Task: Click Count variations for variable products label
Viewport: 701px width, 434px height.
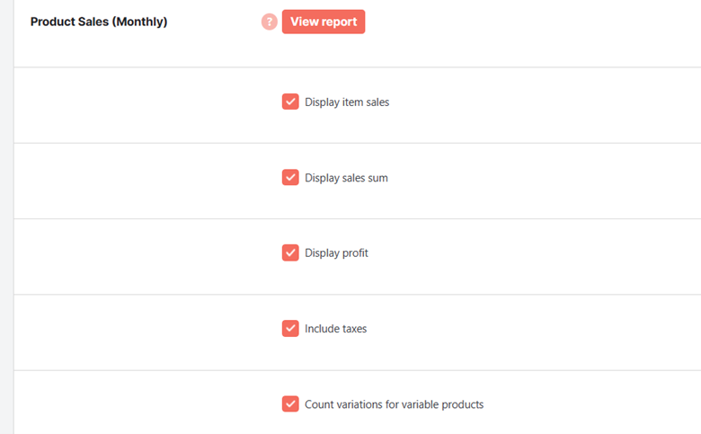Action: click(x=394, y=404)
